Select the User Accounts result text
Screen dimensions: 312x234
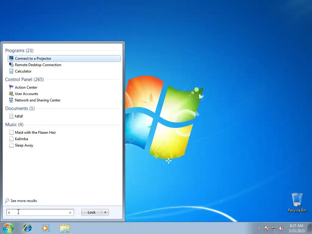(x=27, y=94)
